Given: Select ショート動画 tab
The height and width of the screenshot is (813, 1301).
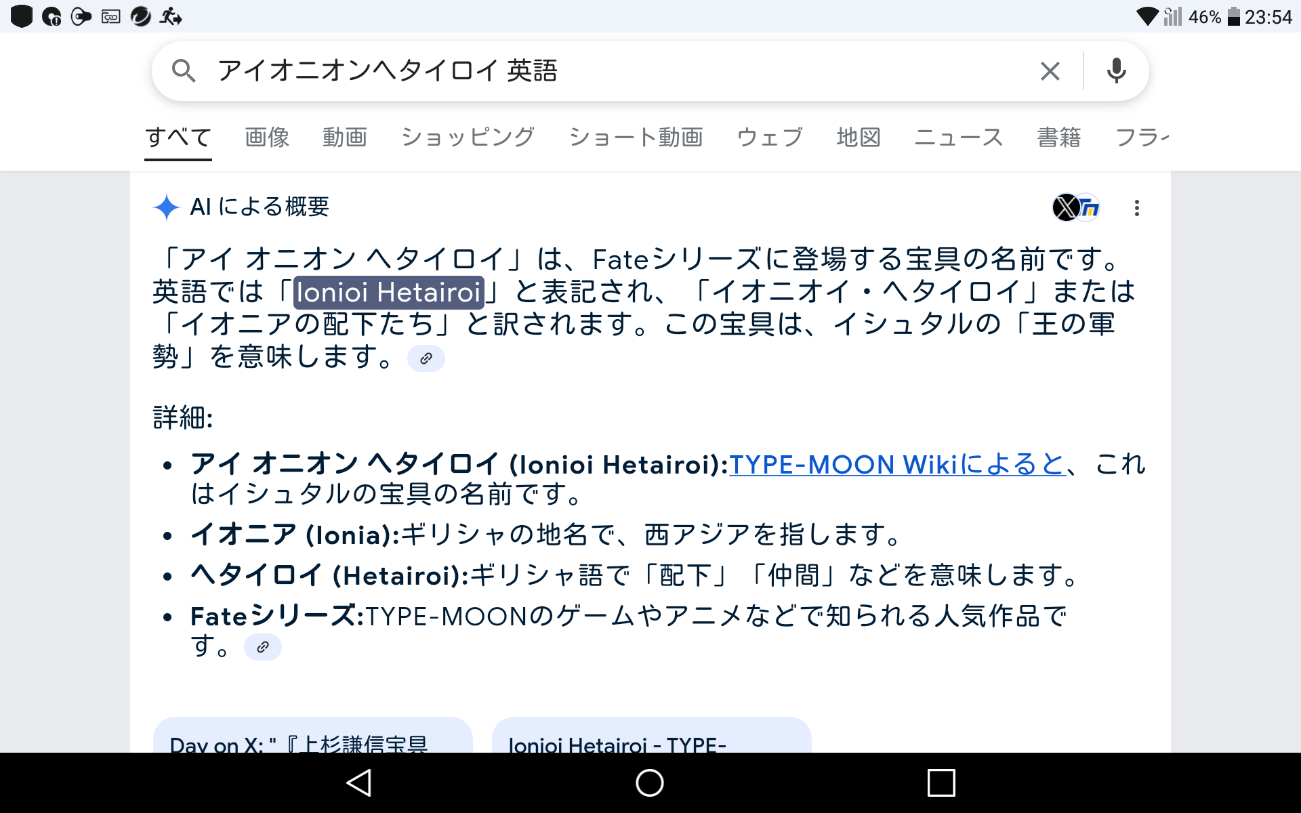Looking at the screenshot, I should [636, 138].
